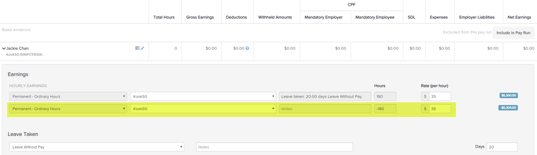Click the Withheld Amounts column header
The image size is (537, 155).
275,17
